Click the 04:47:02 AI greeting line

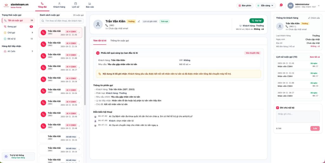pos(143,116)
